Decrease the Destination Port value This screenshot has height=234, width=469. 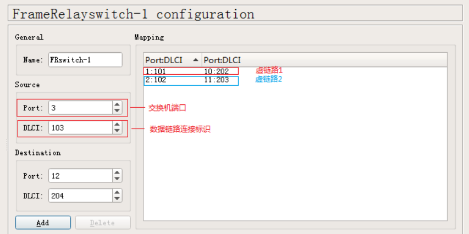point(117,179)
